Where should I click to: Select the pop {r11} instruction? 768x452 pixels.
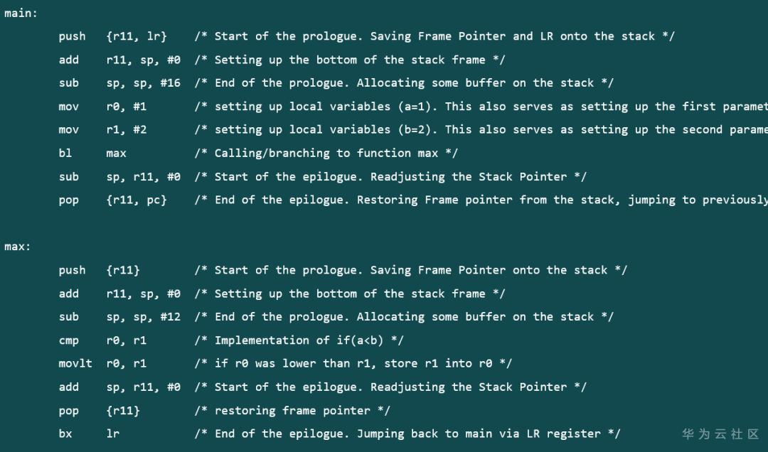[99, 411]
